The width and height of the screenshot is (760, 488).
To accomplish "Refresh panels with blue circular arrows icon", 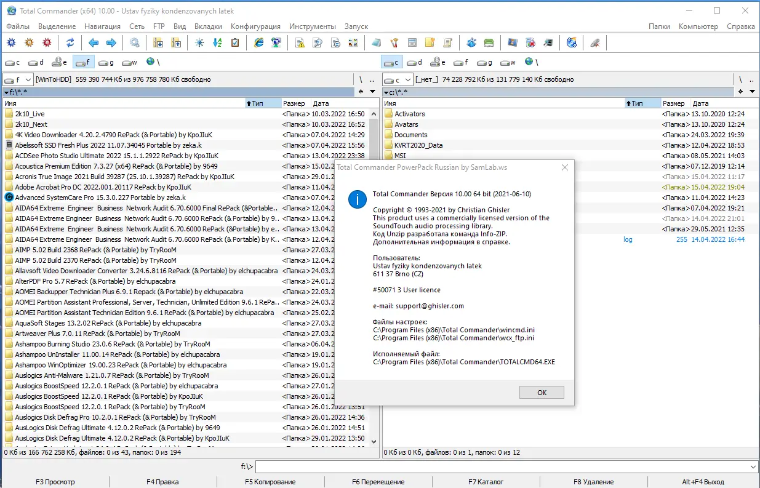I will 70,42.
